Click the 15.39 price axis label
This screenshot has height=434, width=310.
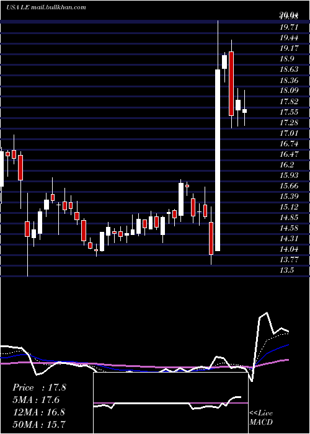[290, 197]
